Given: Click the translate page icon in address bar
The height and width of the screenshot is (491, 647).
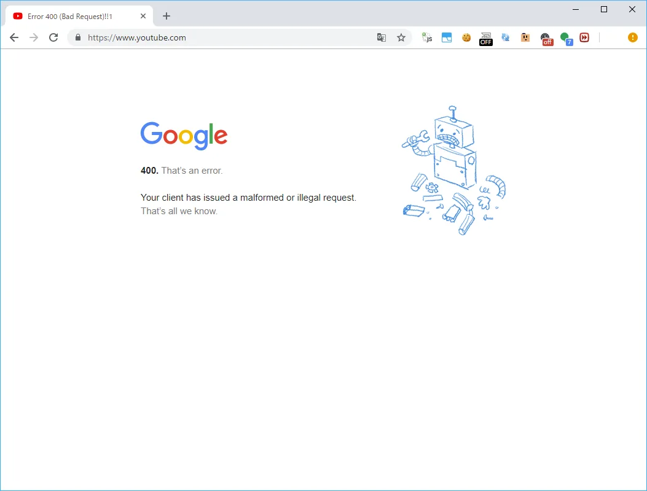Looking at the screenshot, I should 382,37.
